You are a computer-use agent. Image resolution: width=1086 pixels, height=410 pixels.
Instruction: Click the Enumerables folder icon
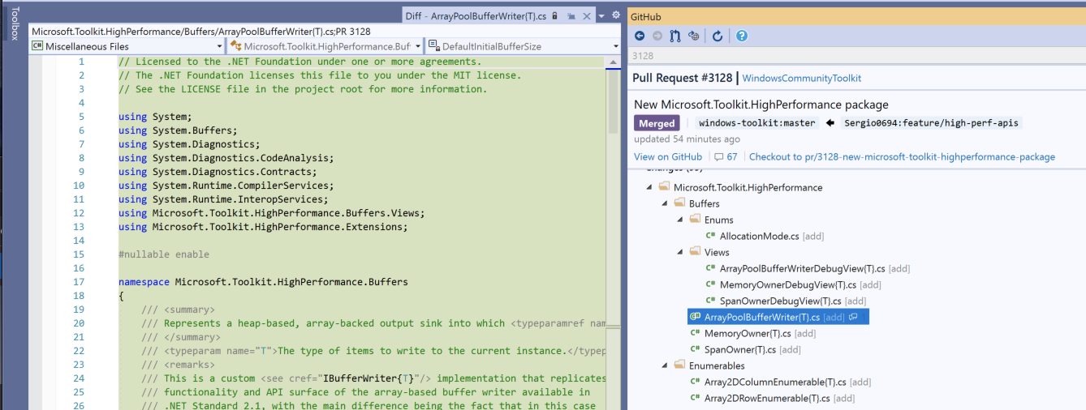point(679,365)
